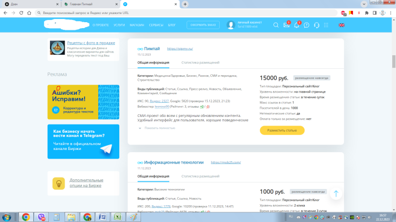
Task: Open Информационные технологии site title
Action: pyautogui.click(x=174, y=162)
